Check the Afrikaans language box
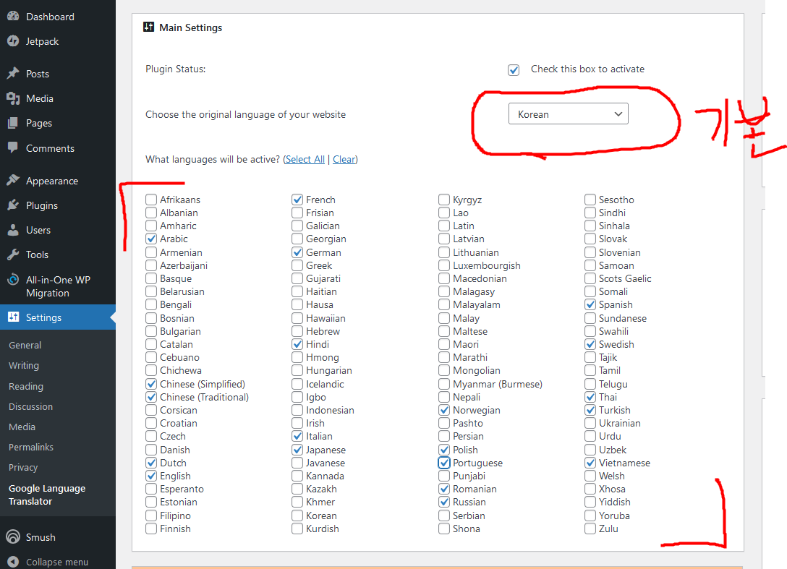This screenshot has height=569, width=787. (x=151, y=200)
